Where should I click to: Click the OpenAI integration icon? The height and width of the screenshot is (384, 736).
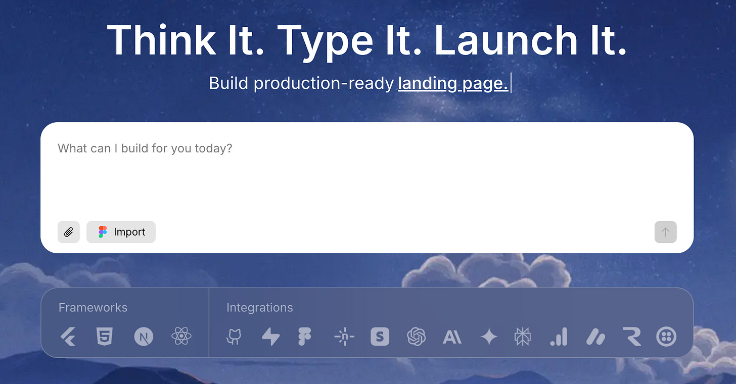click(416, 337)
